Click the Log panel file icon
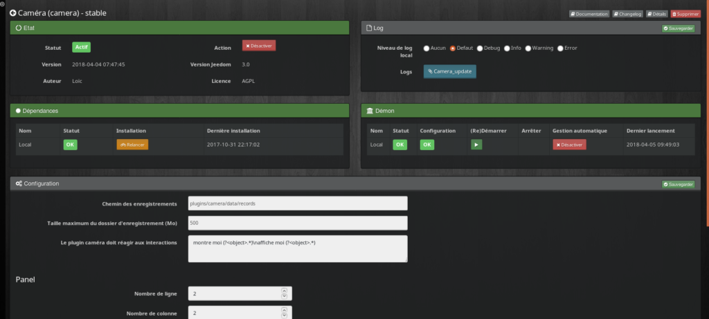 pos(369,28)
